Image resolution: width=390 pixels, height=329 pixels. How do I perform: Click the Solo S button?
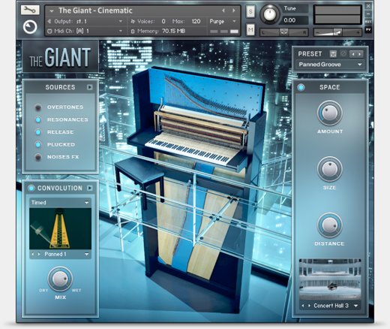(250, 11)
